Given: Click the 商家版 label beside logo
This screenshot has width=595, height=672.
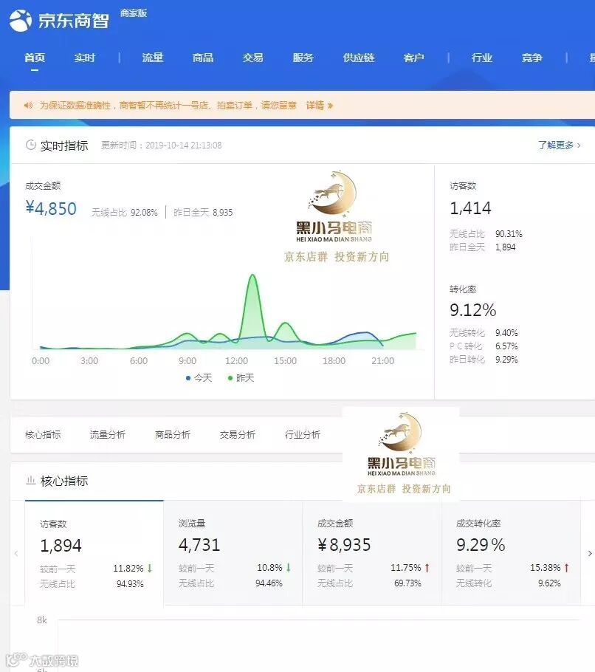Looking at the screenshot, I should (133, 13).
